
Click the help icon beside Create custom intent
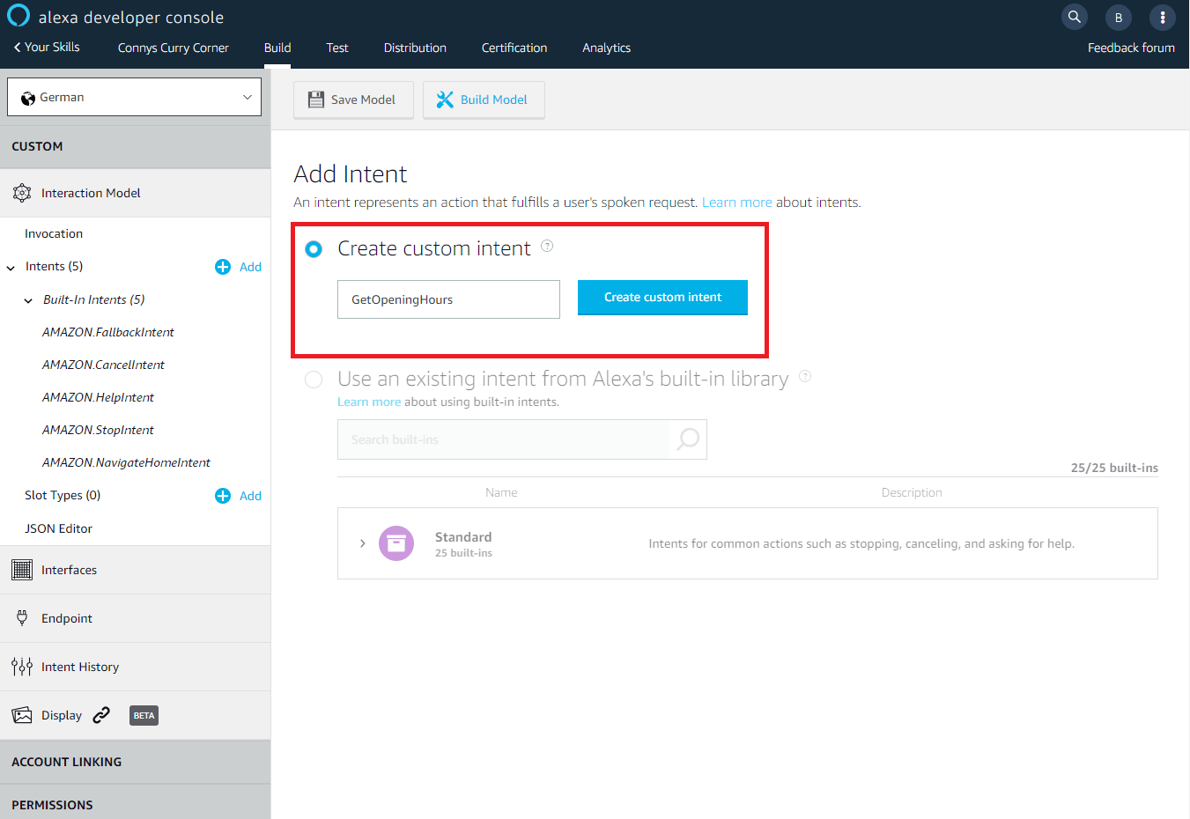(x=547, y=246)
